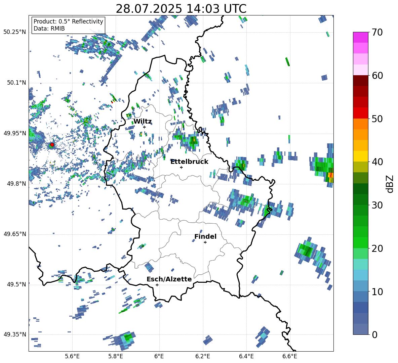Pick the magenta top colorbar segment
398x363 pixels.
[360, 37]
